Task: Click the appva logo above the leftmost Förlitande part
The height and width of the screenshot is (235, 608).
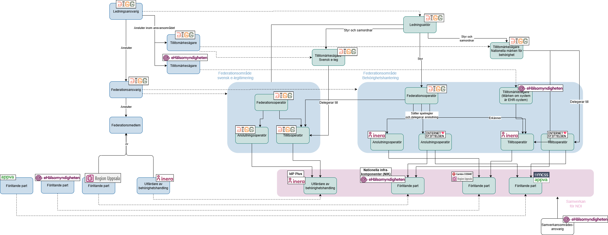Action: 8,177
